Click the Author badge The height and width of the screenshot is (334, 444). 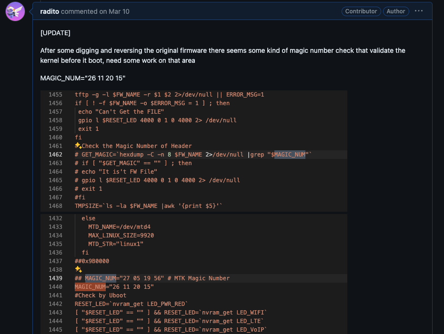pos(396,11)
